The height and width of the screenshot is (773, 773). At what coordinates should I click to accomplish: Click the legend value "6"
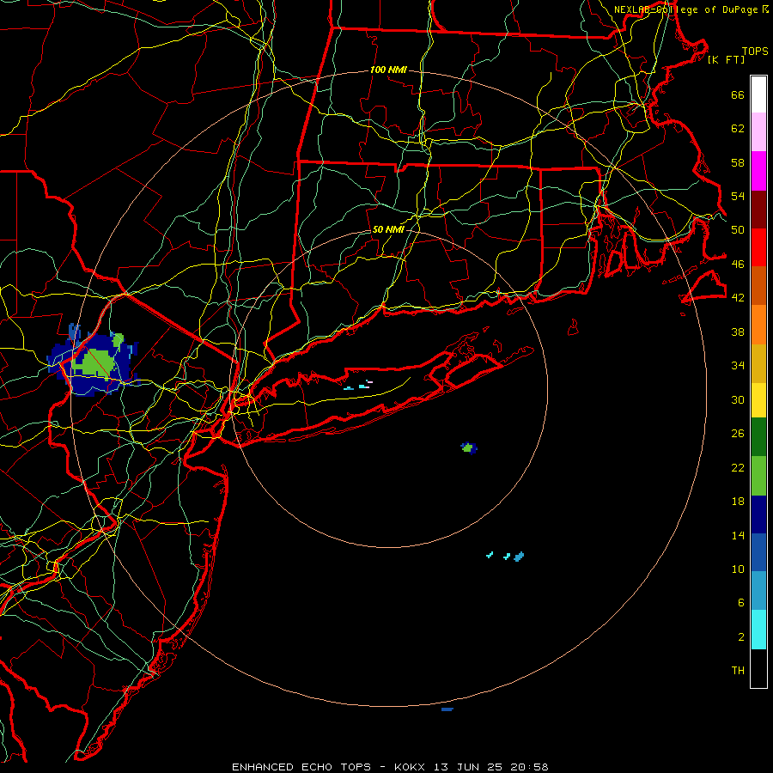tap(741, 602)
